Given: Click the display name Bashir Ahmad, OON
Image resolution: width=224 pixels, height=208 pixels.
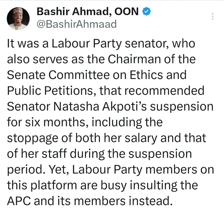Looking at the screenshot, I should [88, 12].
